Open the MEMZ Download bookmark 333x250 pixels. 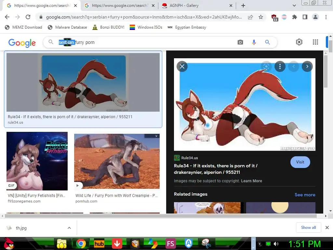[x=23, y=27]
